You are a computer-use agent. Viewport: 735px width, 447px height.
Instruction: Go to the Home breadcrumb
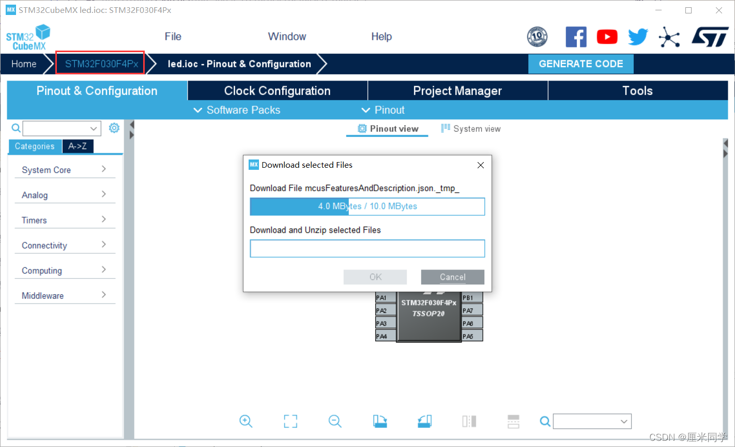(24, 64)
